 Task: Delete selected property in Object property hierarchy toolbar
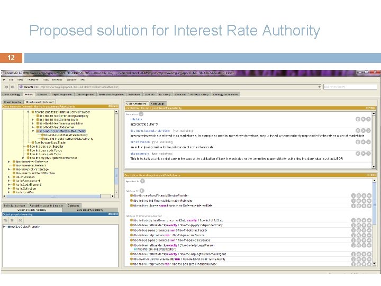[20, 220]
